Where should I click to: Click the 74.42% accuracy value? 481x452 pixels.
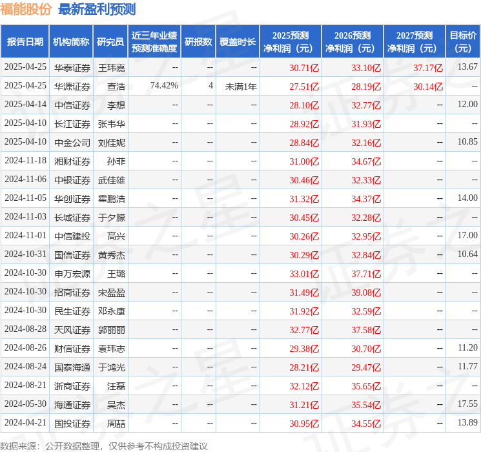pos(164,86)
